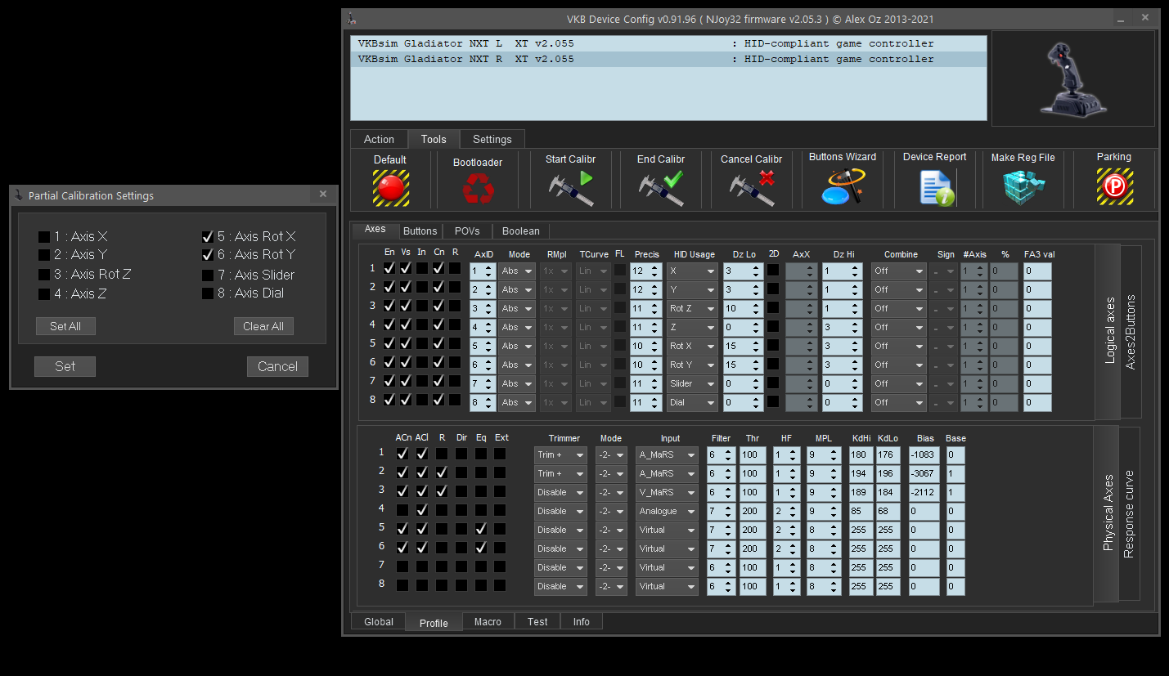This screenshot has width=1169, height=676.
Task: Open HID Usage dropdown showing Rot Z
Action: pyautogui.click(x=693, y=308)
